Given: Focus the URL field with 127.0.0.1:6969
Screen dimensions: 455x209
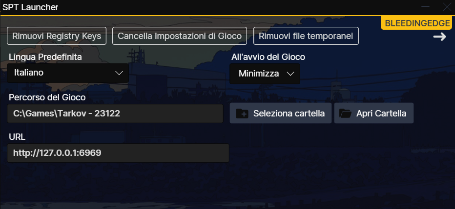Looking at the screenshot, I should click(118, 153).
